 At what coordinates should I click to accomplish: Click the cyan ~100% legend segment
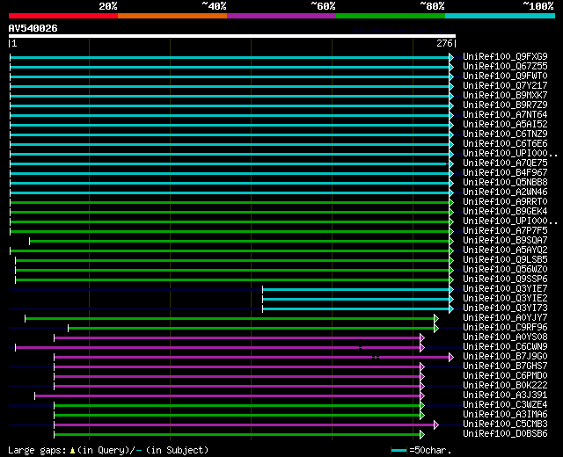499,15
